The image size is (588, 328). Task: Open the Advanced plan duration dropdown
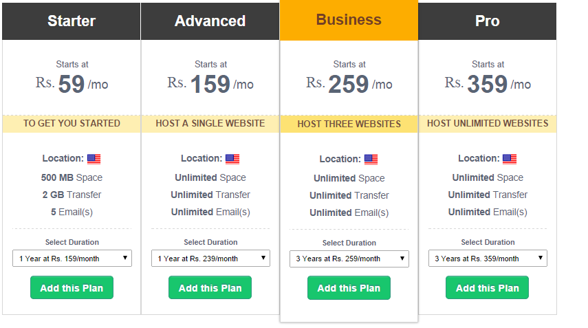210,259
